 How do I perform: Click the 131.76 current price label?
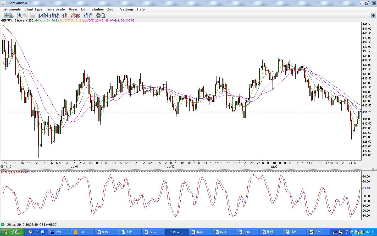(367, 112)
